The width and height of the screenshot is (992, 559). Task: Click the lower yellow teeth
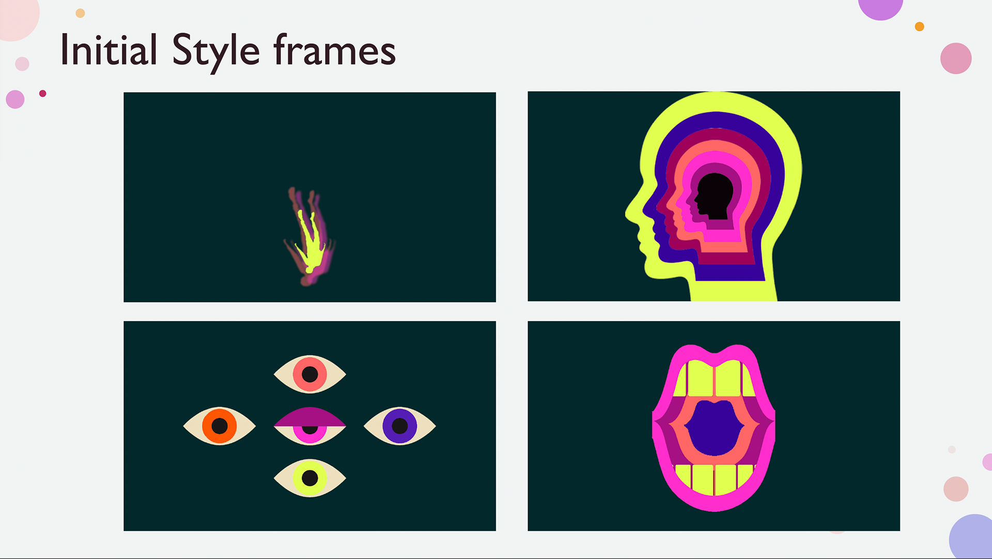point(715,479)
